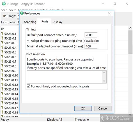Click the status icon for 50.23.0.11

pyautogui.click(x=2, y=80)
